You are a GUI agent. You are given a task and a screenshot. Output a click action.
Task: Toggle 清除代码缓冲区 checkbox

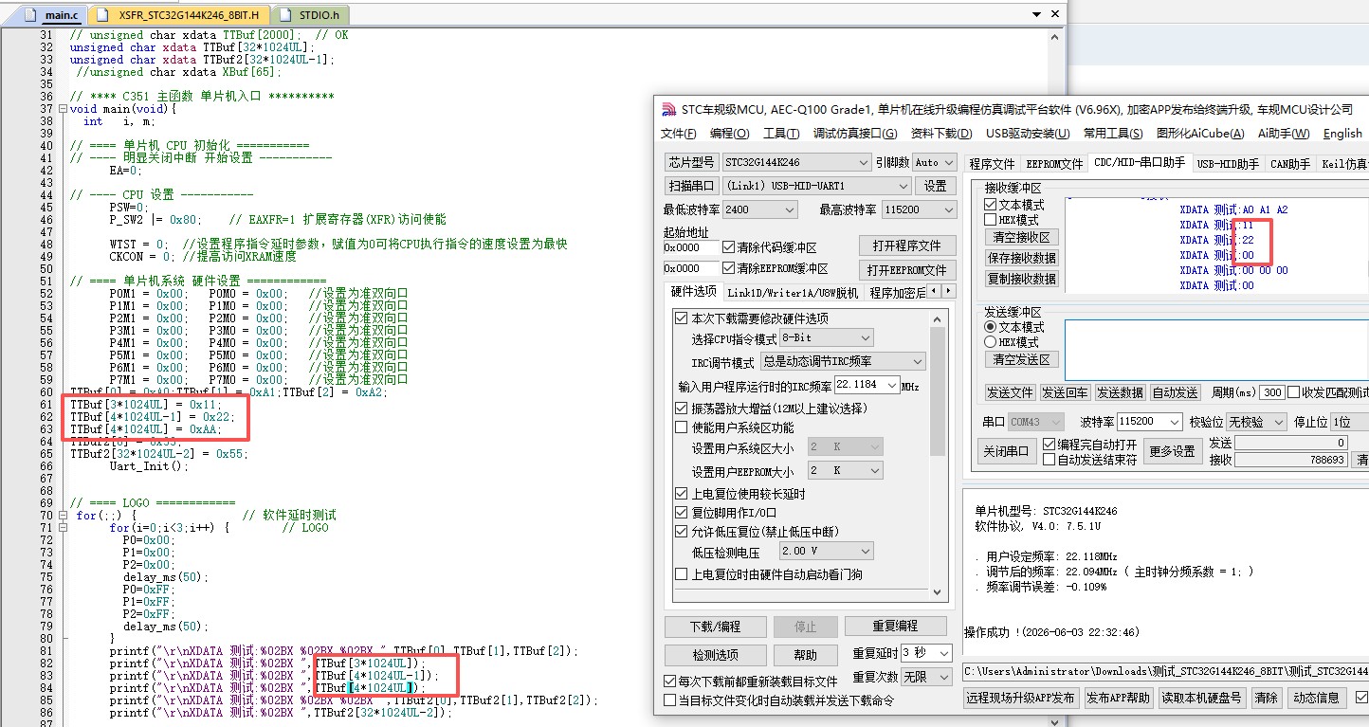[x=728, y=247]
